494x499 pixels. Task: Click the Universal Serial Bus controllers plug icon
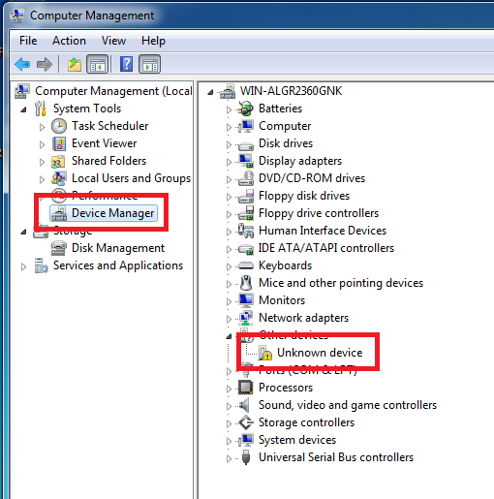(x=246, y=457)
